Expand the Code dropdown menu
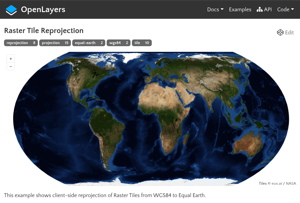 (x=285, y=10)
